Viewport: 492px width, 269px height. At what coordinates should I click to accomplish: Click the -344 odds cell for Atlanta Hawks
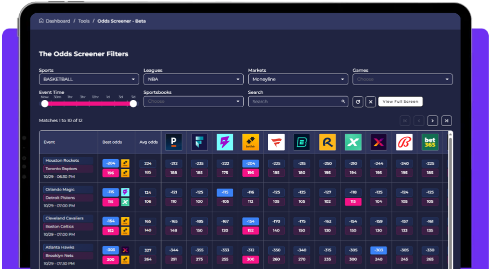[174, 250]
